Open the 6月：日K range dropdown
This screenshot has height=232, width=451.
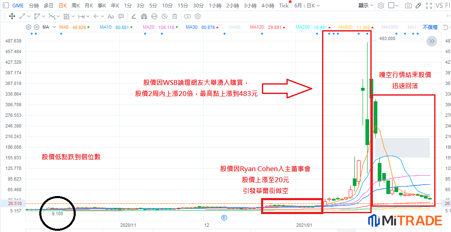point(307,6)
